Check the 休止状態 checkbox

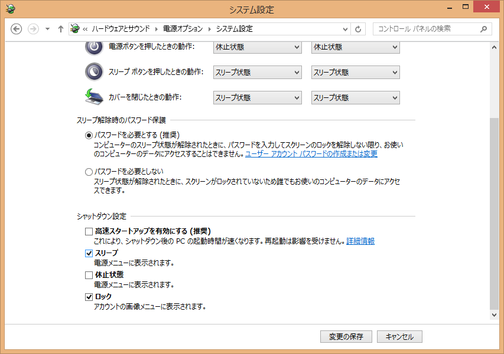89,275
